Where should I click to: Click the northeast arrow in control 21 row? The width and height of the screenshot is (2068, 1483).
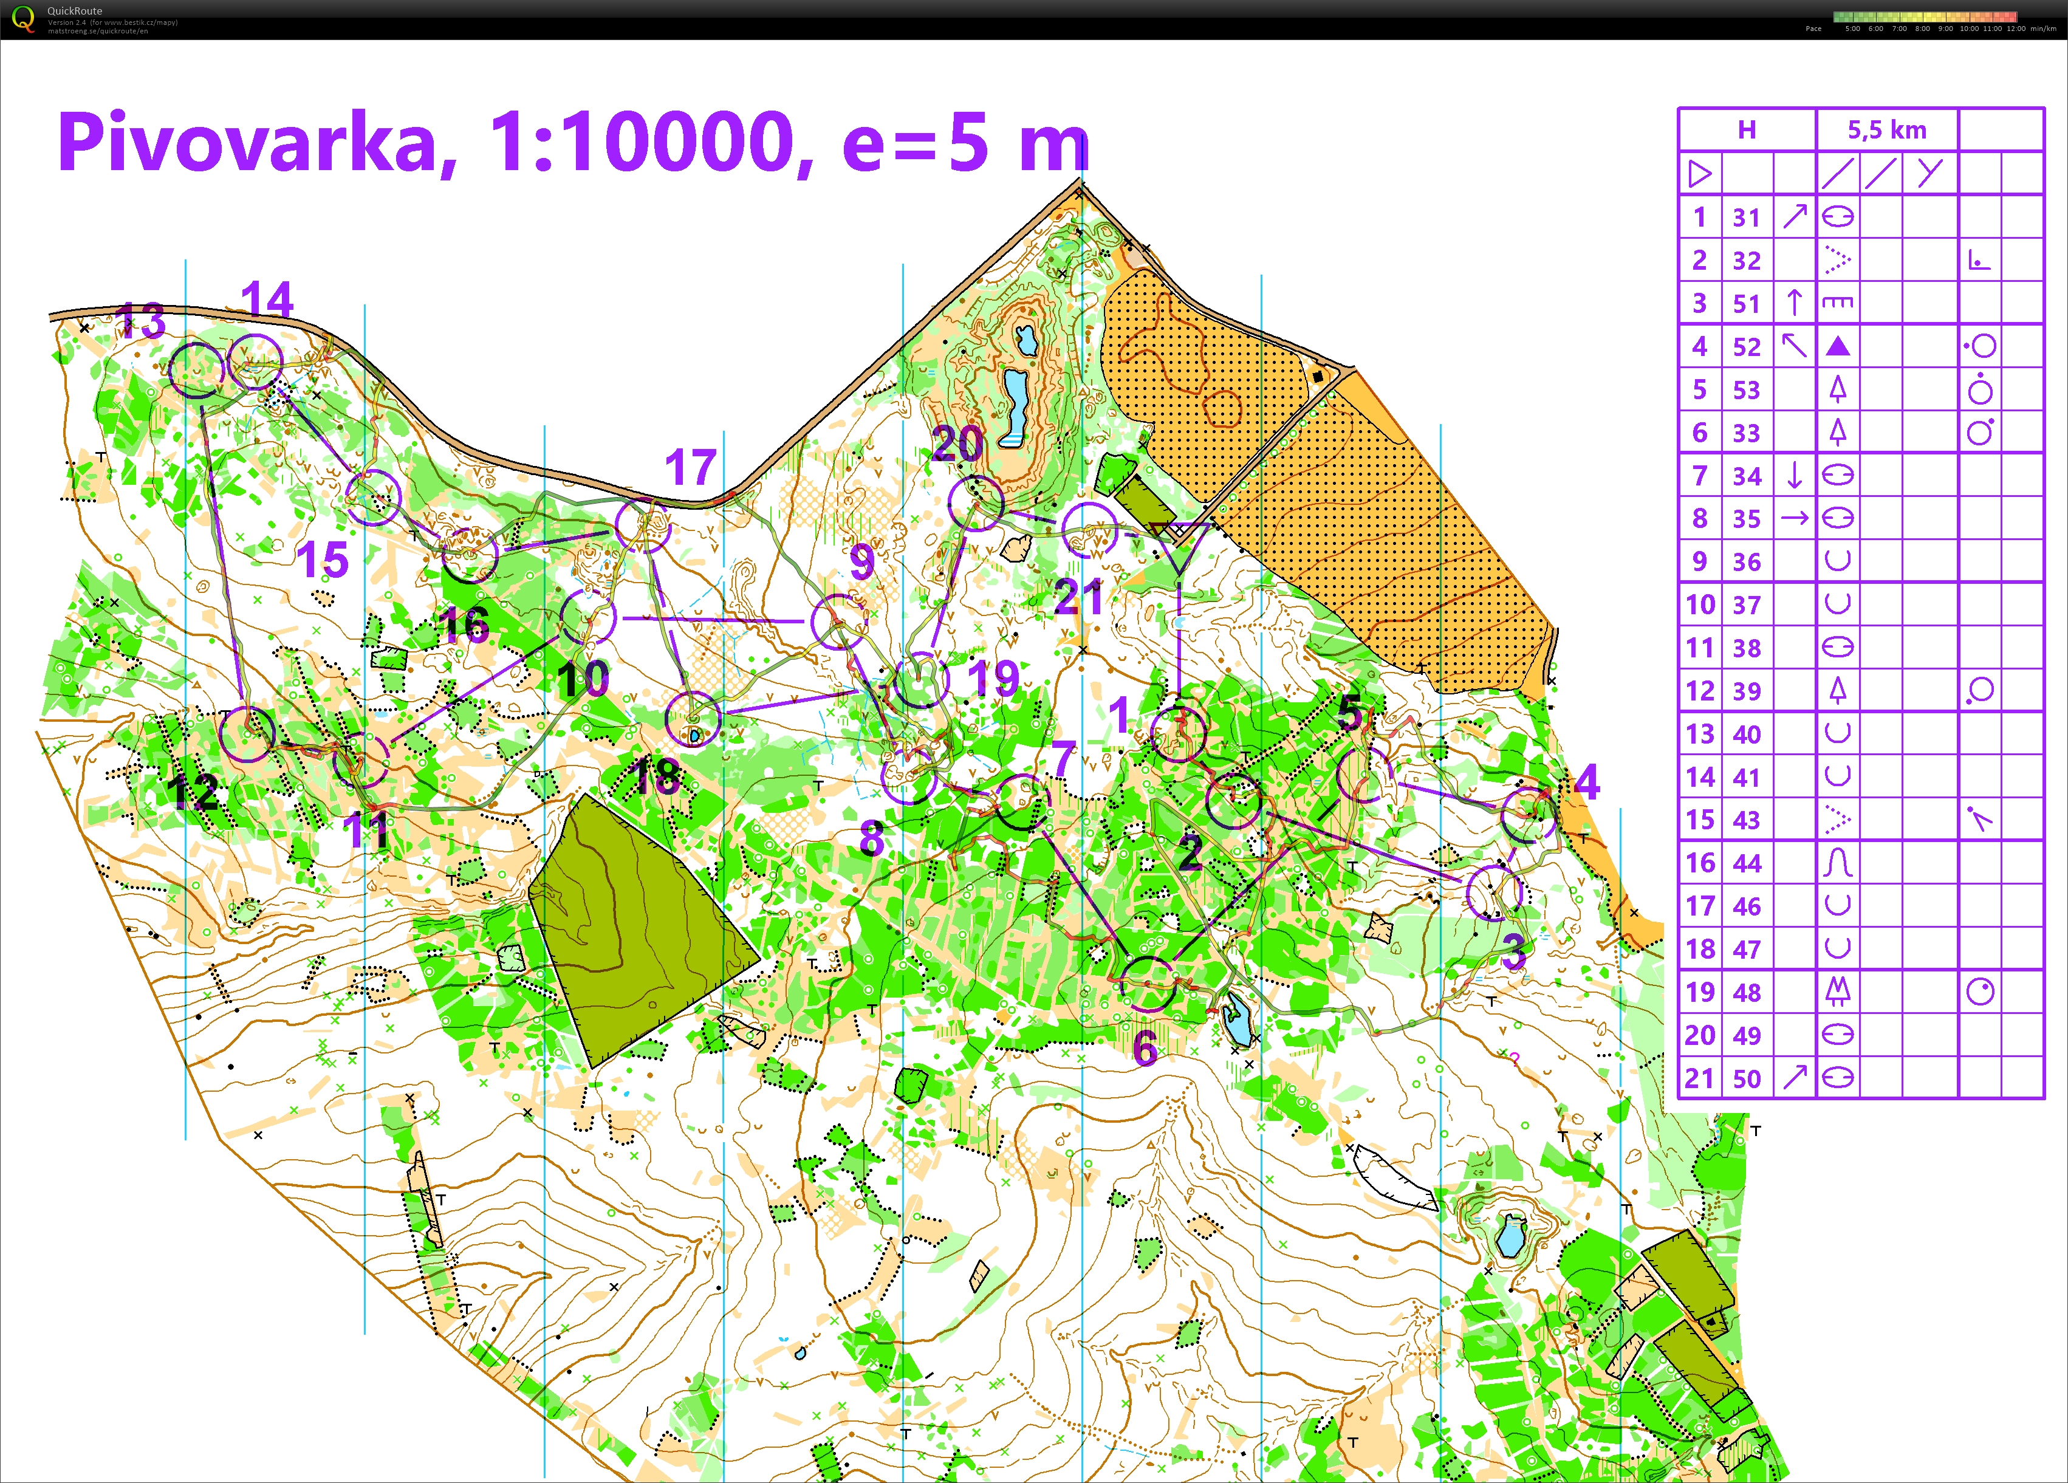(1795, 1077)
